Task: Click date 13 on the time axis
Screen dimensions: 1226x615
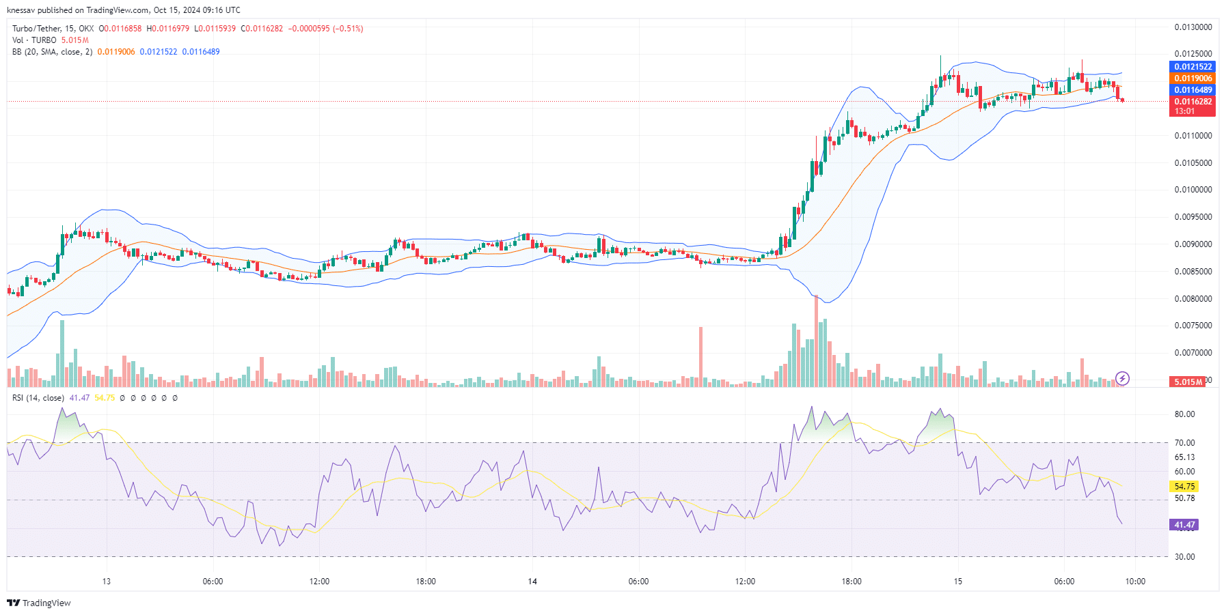Action: [106, 582]
